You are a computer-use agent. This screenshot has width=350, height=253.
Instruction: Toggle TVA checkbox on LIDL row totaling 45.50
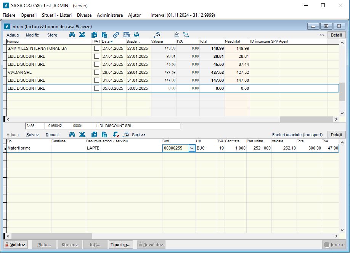pyautogui.click(x=97, y=64)
